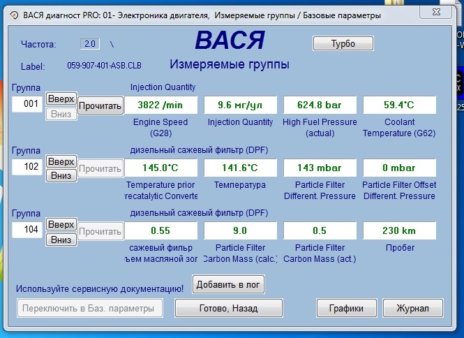
Task: Select coolant temperature value 59.4°C
Action: point(400,105)
